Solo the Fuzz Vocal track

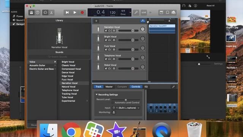pyautogui.click(x=109, y=49)
